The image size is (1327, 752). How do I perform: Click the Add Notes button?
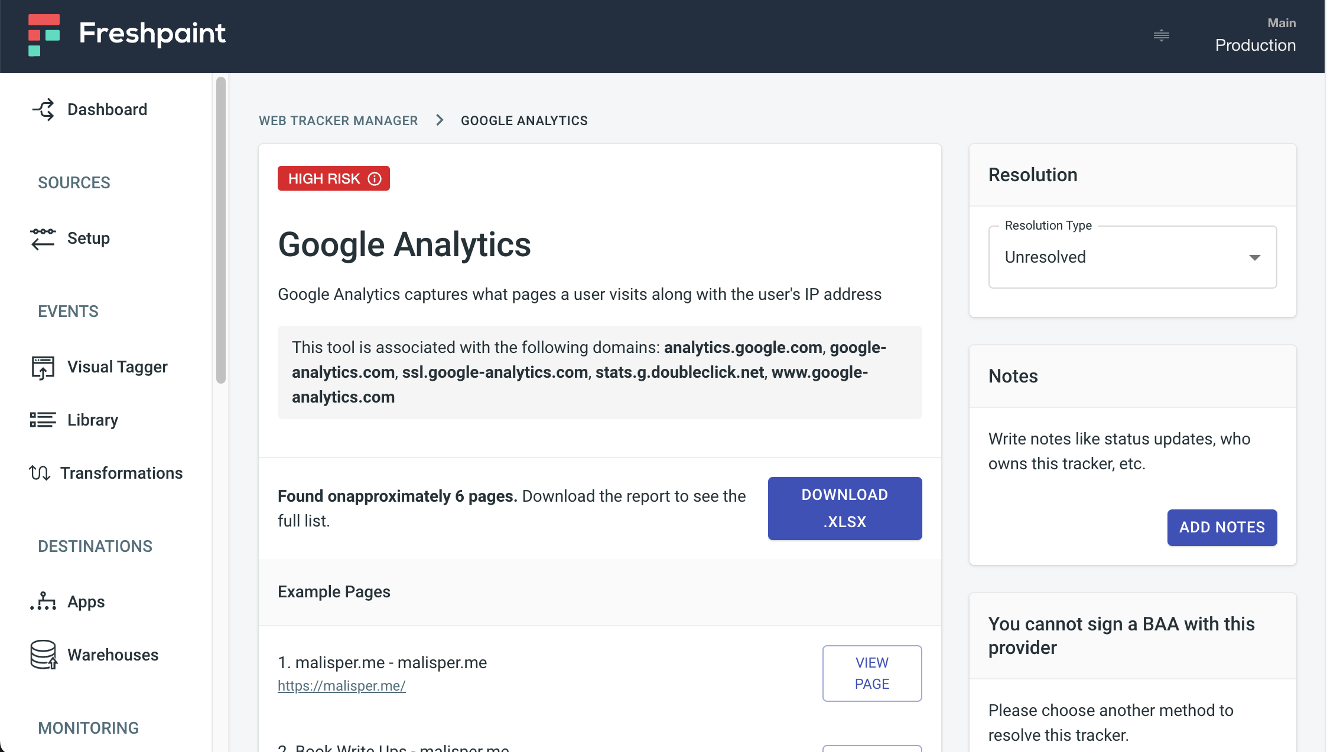tap(1221, 527)
